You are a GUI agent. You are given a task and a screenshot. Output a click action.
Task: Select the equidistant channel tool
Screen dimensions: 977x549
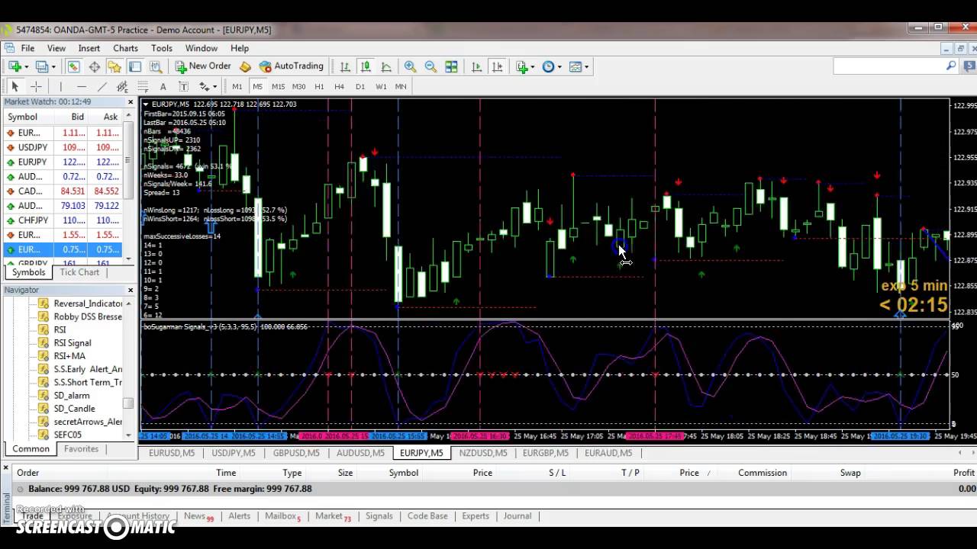point(122,86)
